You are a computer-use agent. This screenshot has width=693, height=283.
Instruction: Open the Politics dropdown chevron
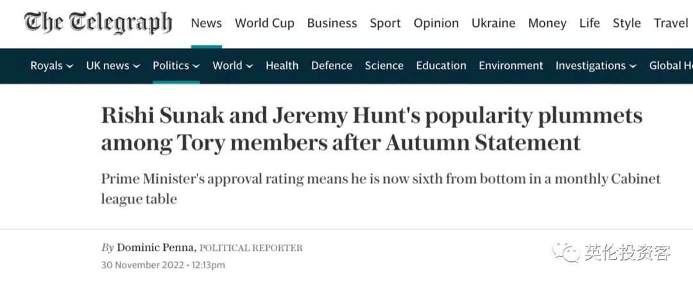coord(196,66)
